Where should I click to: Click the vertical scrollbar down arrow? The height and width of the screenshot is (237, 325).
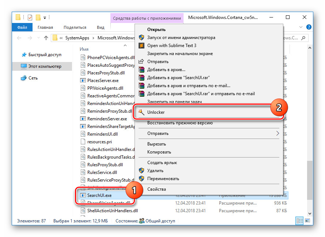(x=310, y=213)
